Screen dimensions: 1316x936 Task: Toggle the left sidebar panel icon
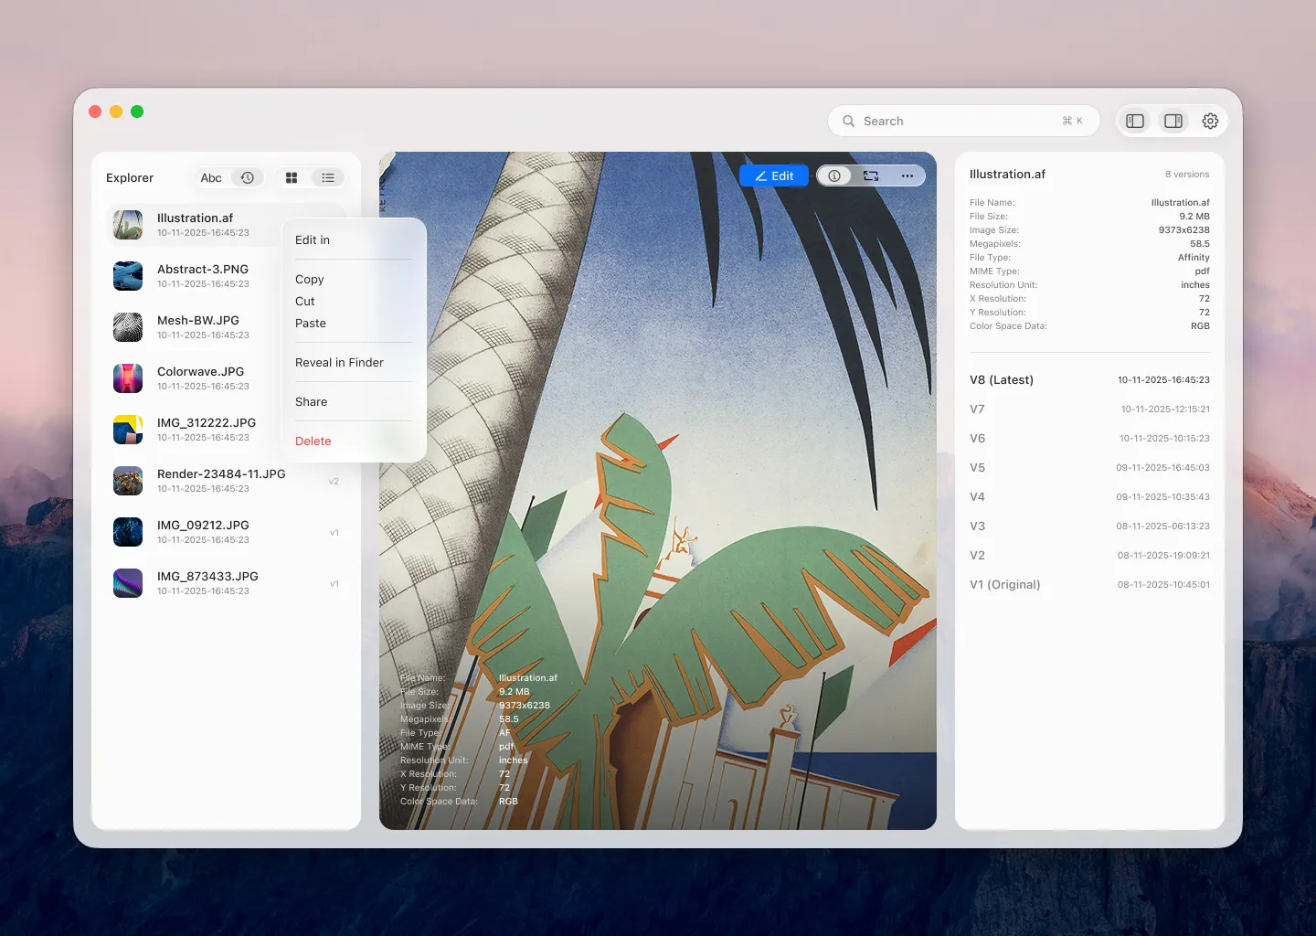coord(1135,121)
